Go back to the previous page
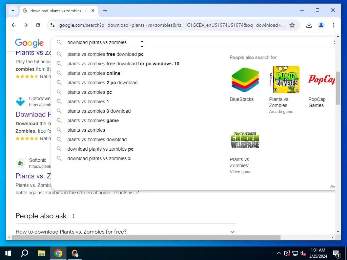This screenshot has height=260, width=347. [x=14, y=25]
